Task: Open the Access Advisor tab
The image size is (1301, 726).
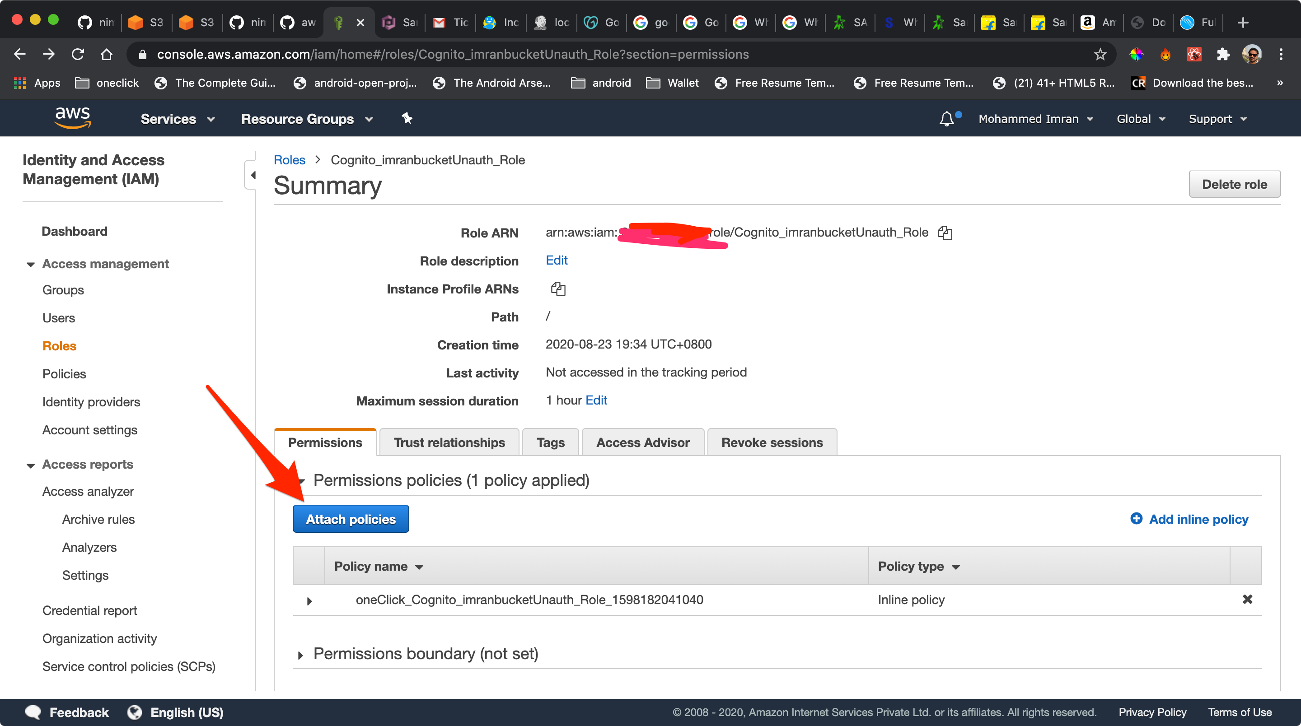Action: [642, 442]
